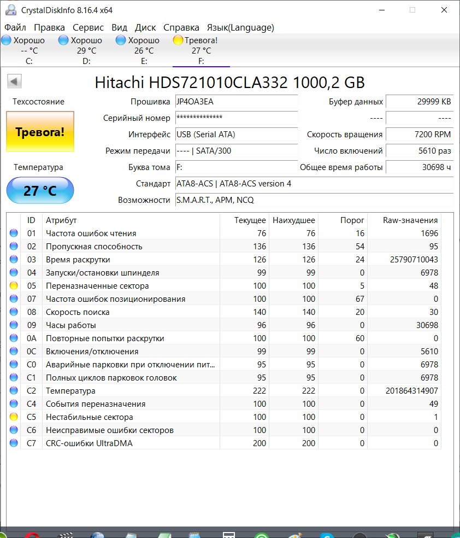
Task: Click status dot for Неисправимые ошибки секторов
Action: (x=14, y=430)
